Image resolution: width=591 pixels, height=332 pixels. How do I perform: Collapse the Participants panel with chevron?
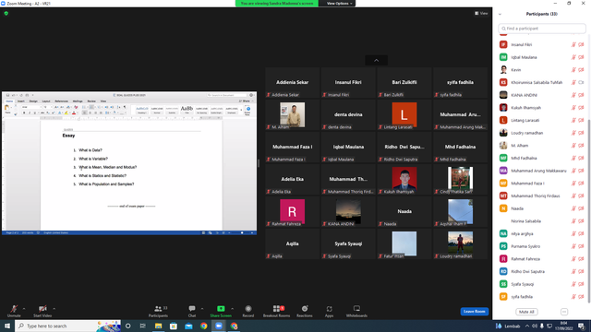click(x=500, y=15)
